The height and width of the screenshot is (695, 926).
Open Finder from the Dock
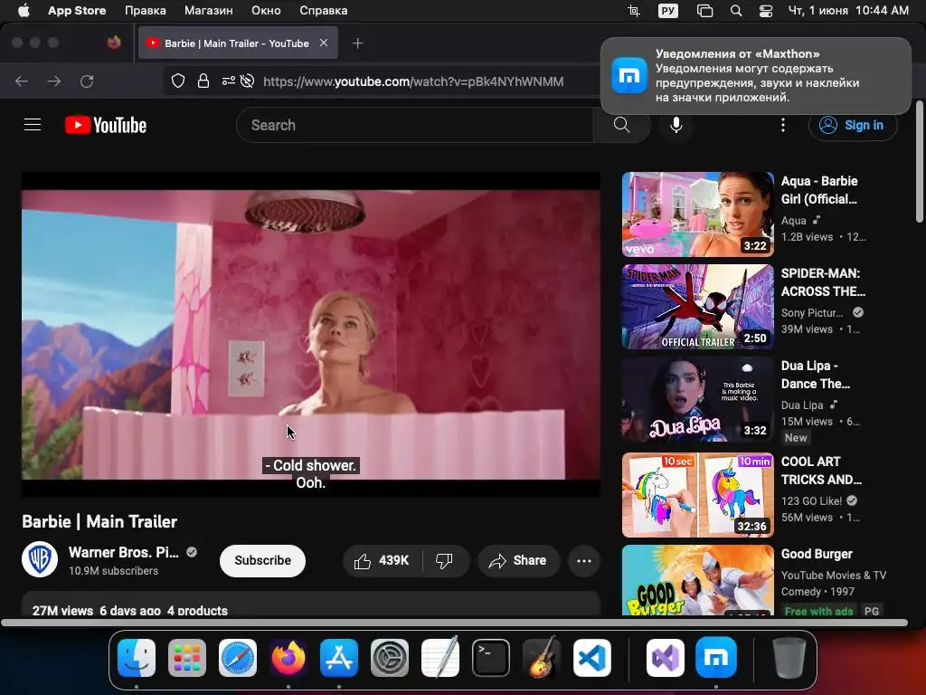pos(137,657)
